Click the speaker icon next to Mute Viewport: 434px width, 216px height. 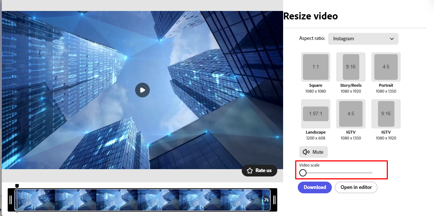(306, 152)
